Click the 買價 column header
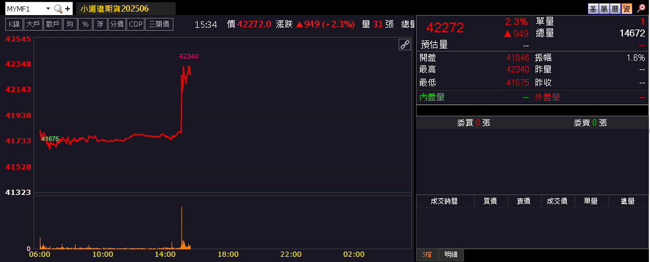 click(491, 201)
